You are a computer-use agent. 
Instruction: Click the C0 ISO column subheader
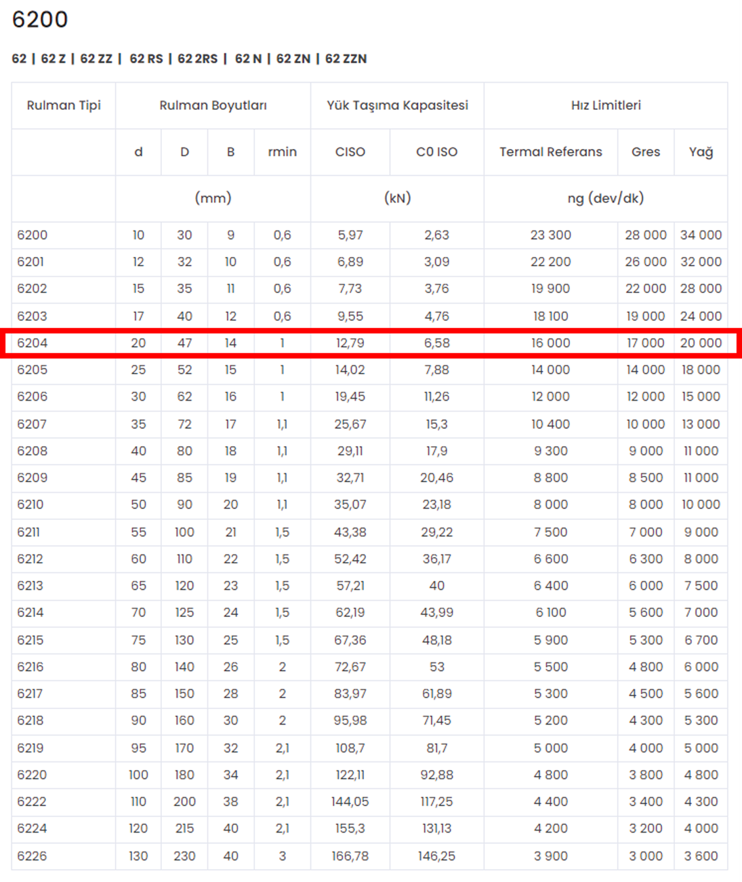point(436,152)
